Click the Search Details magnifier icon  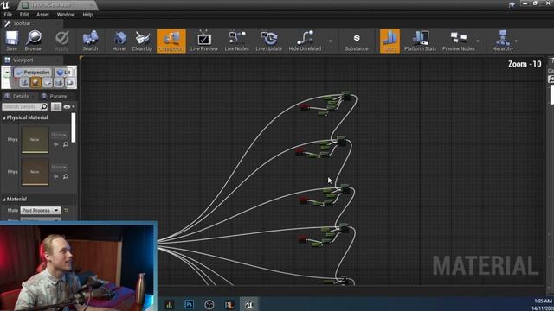coord(44,106)
